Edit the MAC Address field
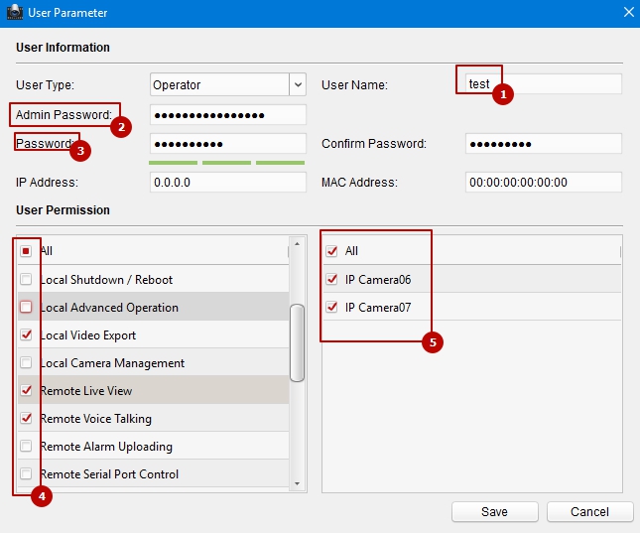The width and height of the screenshot is (640, 533). point(543,183)
